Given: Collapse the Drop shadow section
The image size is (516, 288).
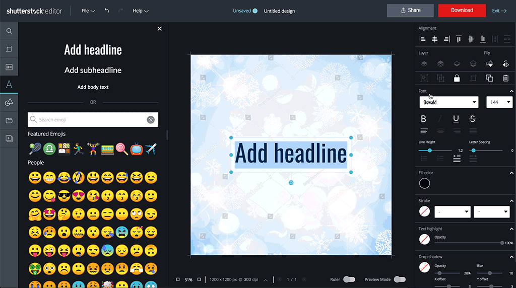Looking at the screenshot, I should [x=511, y=257].
